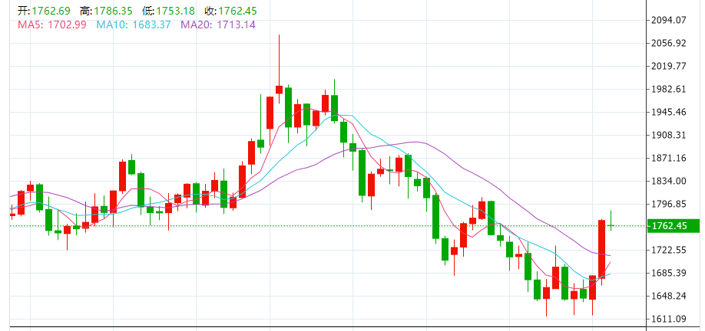Click the 1982.61 price axis label
The width and height of the screenshot is (705, 331).
669,89
